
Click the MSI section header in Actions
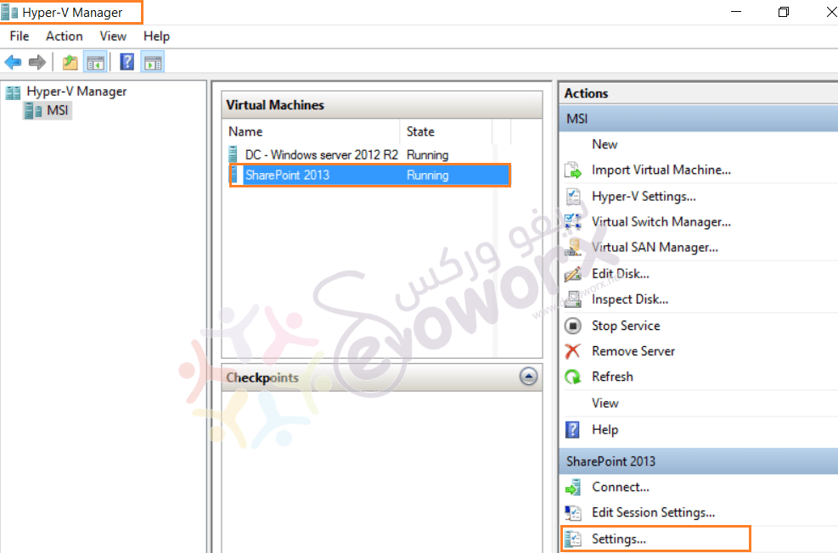tap(699, 119)
